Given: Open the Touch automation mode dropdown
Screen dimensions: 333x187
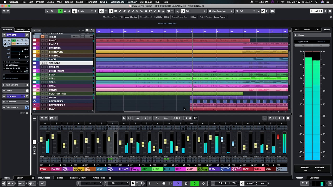Looking at the screenshot, I should pyautogui.click(x=85, y=11).
